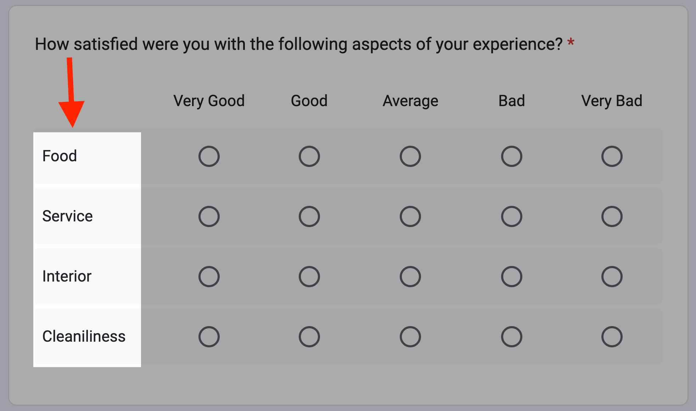Select Average for Food
Viewport: 696px width, 411px height.
(x=410, y=156)
